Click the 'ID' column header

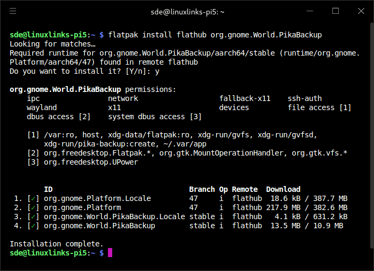coord(48,189)
